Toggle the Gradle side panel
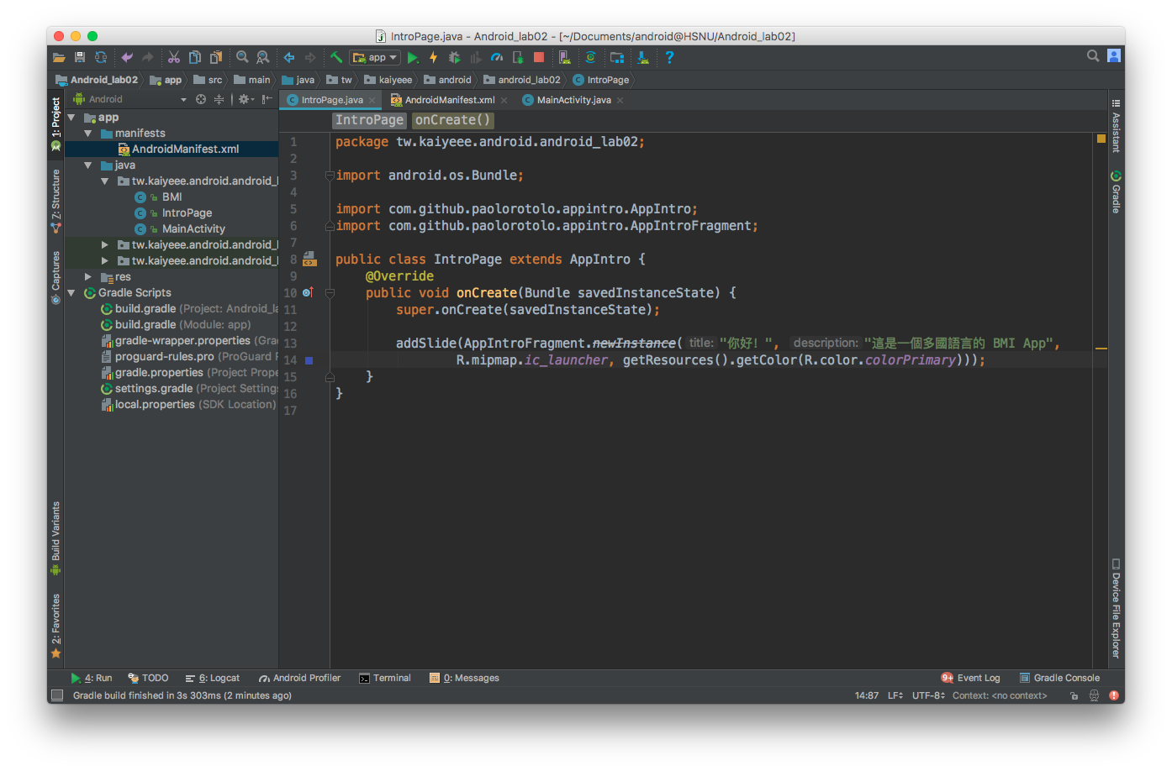Screen dimensions: 1172x771 click(1116, 192)
